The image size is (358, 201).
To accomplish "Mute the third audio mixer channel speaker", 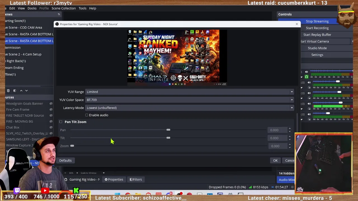I will [309, 93].
